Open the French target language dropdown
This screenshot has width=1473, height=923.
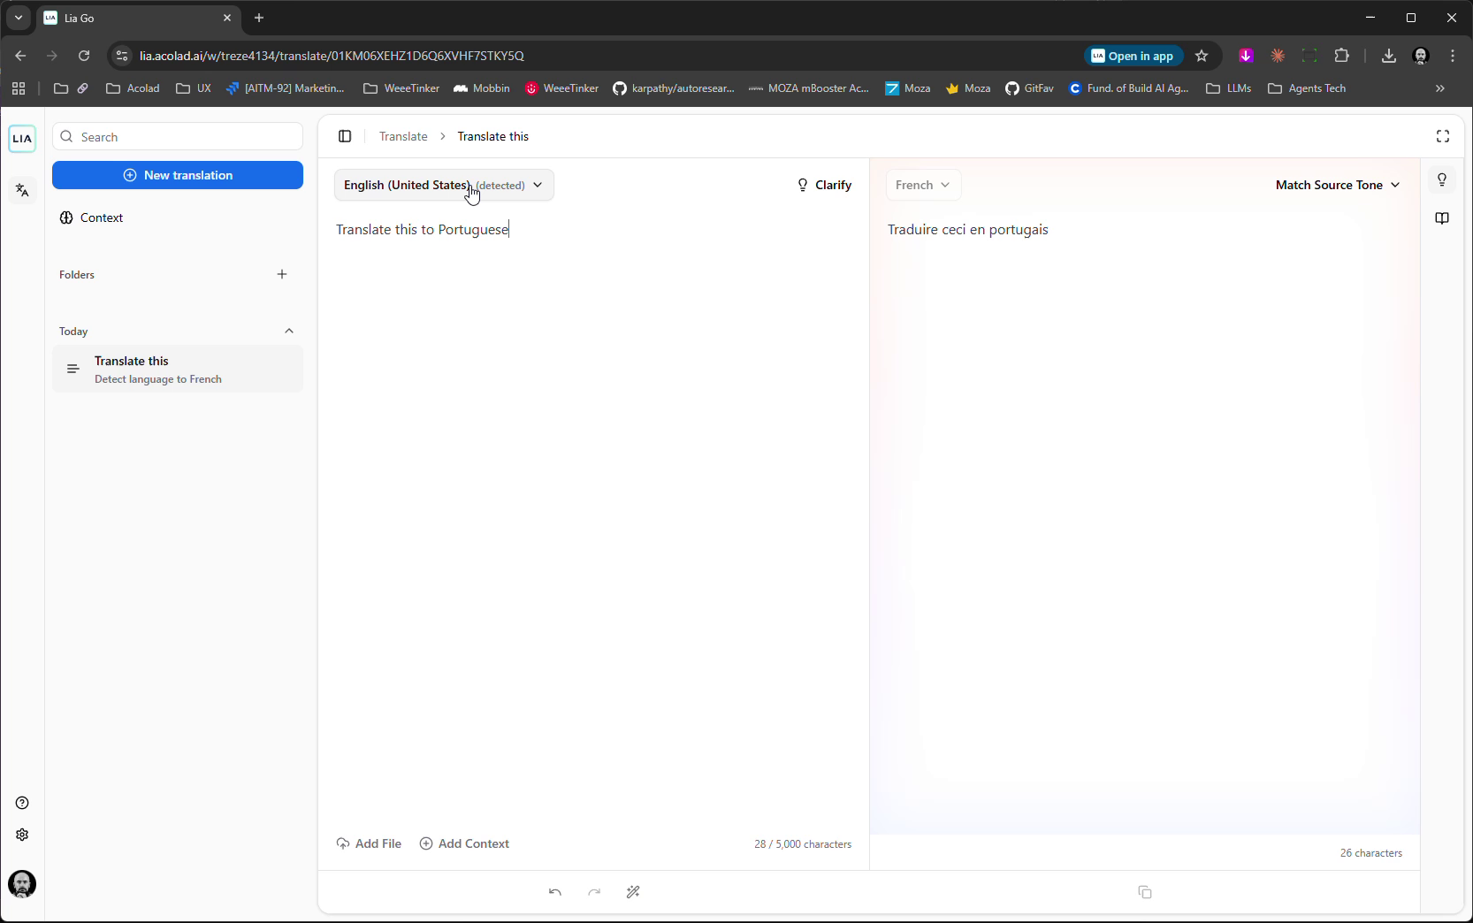[922, 185]
